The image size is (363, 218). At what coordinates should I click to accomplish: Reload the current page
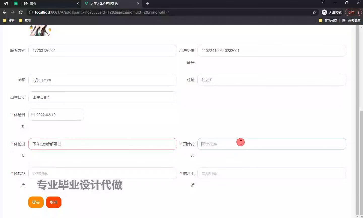[21, 12]
